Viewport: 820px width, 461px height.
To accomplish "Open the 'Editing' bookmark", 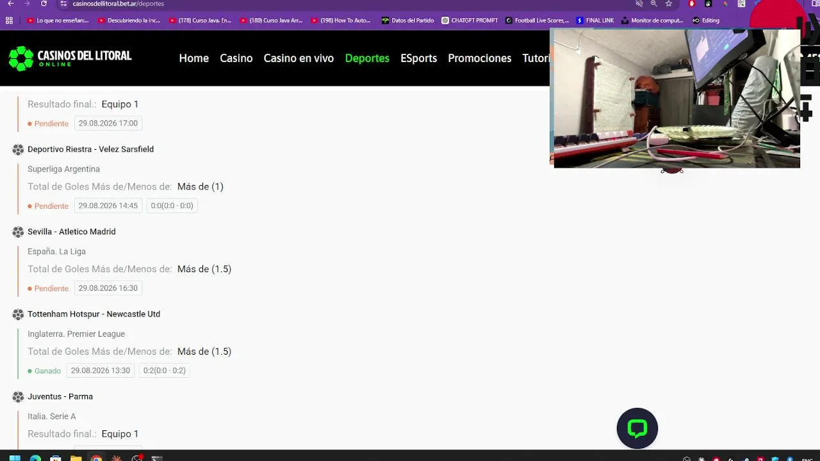I will [x=705, y=20].
